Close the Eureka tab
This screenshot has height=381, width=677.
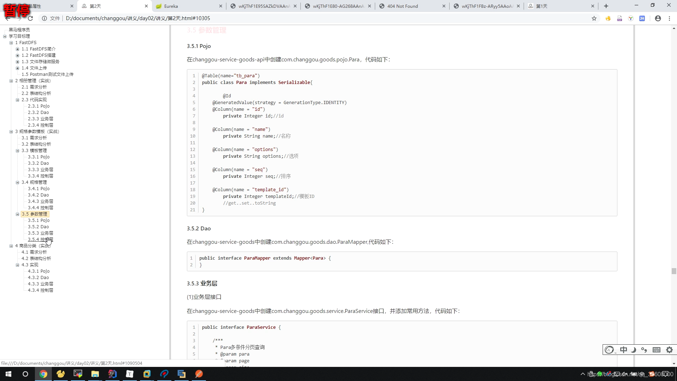tap(221, 6)
